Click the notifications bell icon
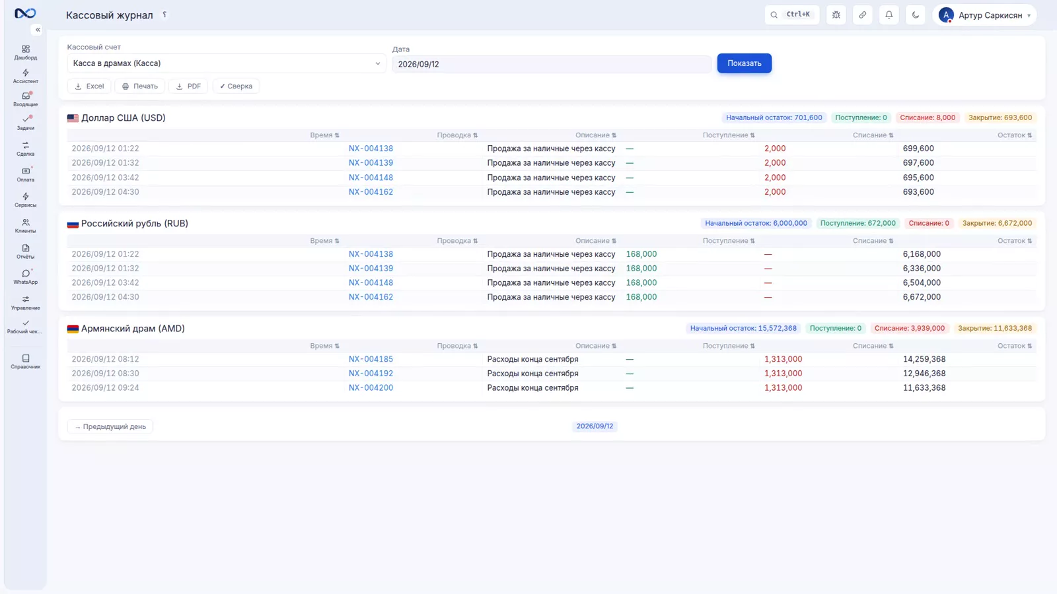1057x594 pixels. coord(889,15)
